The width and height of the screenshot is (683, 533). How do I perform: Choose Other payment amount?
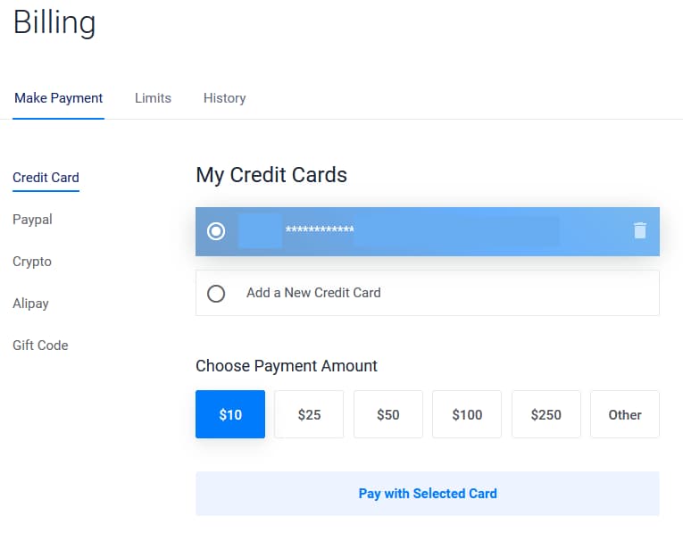click(x=625, y=414)
